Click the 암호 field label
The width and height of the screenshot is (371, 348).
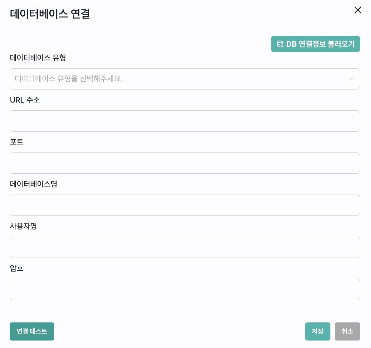[x=17, y=268]
